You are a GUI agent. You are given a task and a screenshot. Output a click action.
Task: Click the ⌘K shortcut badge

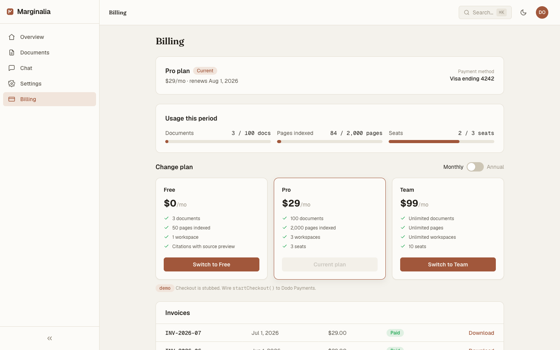coord(502,12)
